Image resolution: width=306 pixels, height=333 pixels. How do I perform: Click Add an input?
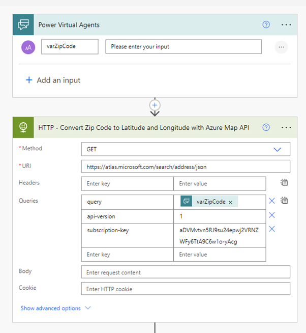(58, 80)
